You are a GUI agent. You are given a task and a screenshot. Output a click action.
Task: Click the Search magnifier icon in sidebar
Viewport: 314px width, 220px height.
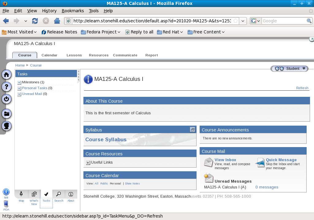(59, 194)
